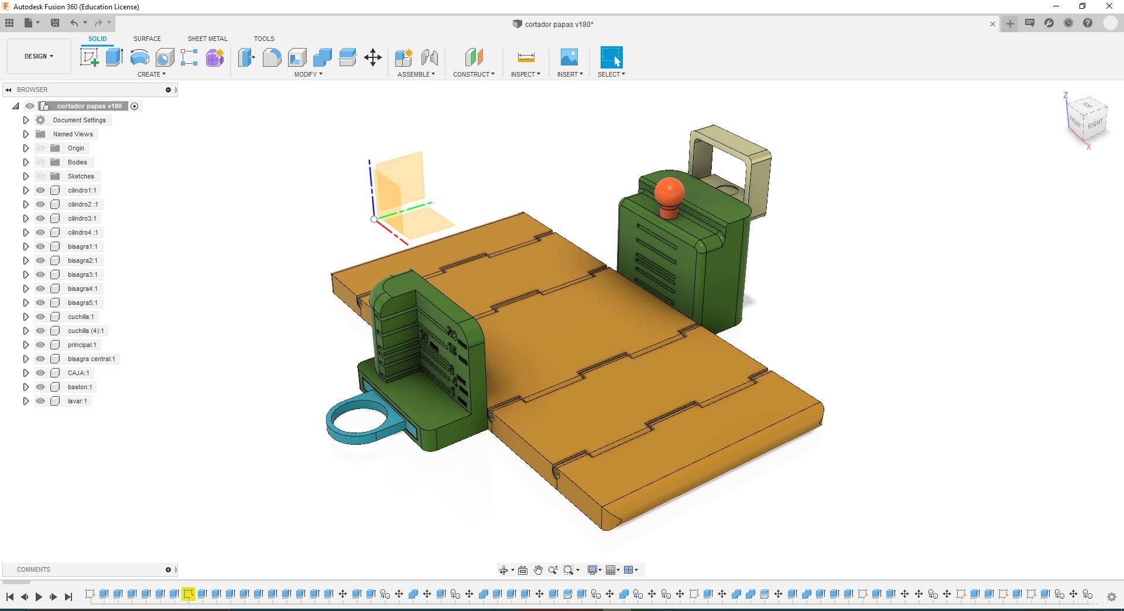The image size is (1124, 611).
Task: Switch to the SURFACE tab
Action: (147, 39)
